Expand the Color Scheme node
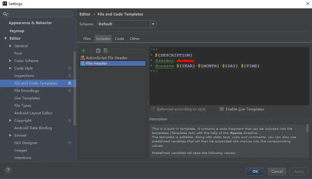Screen dimensions: 312x179 (x=10, y=61)
